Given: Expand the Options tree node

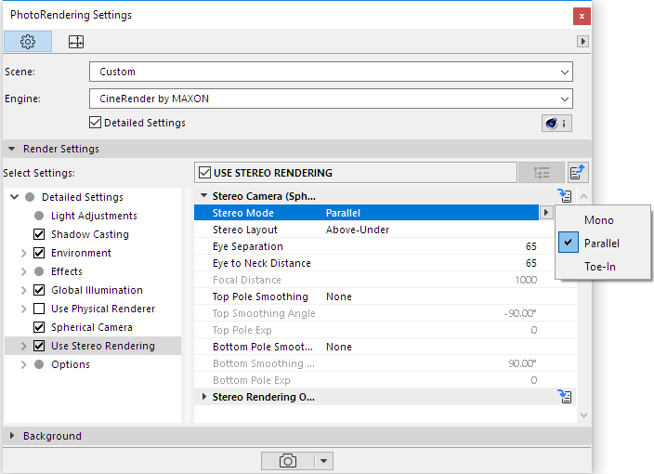Looking at the screenshot, I should 23,364.
